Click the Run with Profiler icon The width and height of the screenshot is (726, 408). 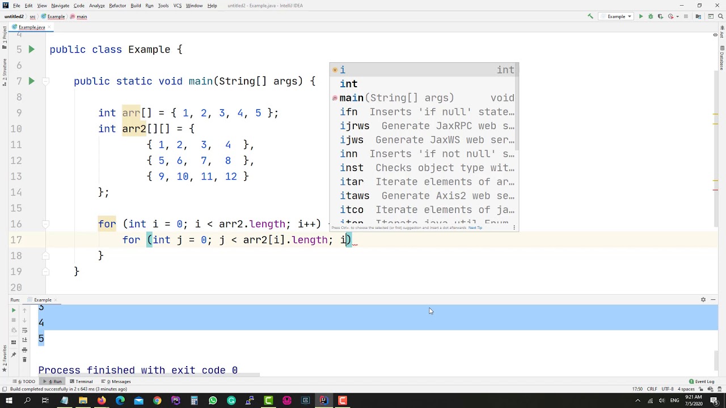click(670, 16)
